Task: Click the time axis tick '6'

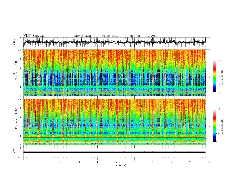Action: coord(134,162)
